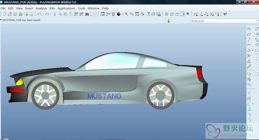Click the Cut scissors icon
The width and height of the screenshot is (259, 140).
click(55, 14)
